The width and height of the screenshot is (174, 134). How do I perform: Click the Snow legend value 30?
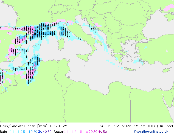click(96, 132)
